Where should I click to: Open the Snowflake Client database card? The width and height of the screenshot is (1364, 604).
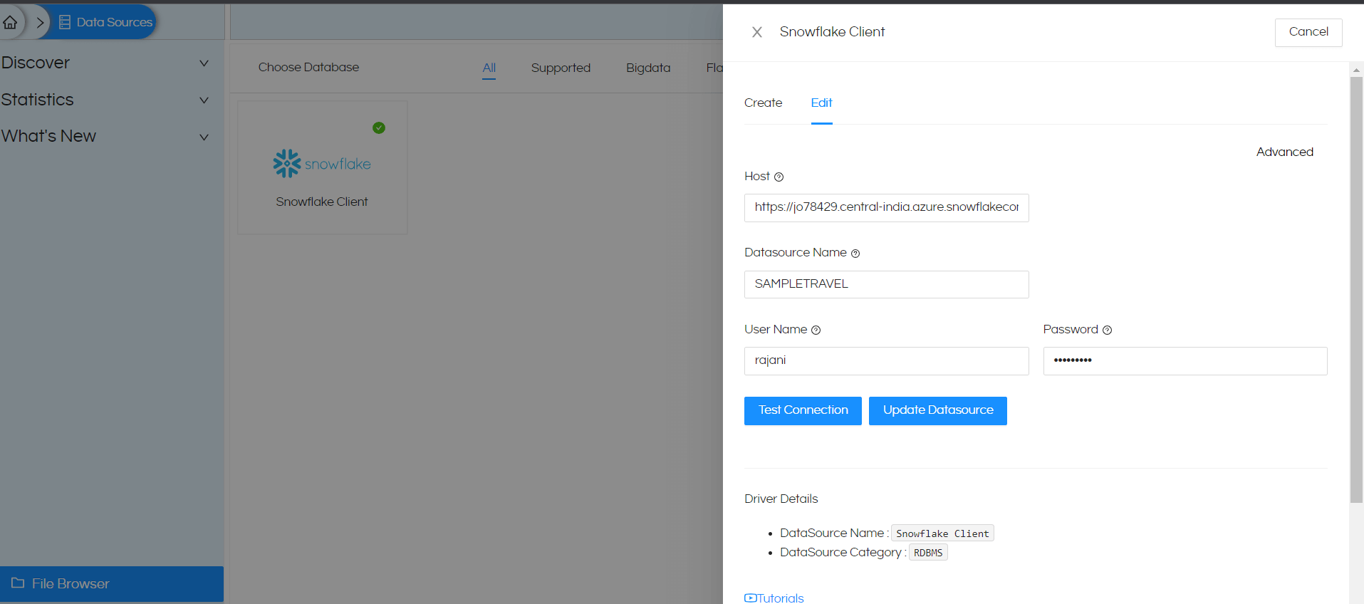click(x=322, y=167)
